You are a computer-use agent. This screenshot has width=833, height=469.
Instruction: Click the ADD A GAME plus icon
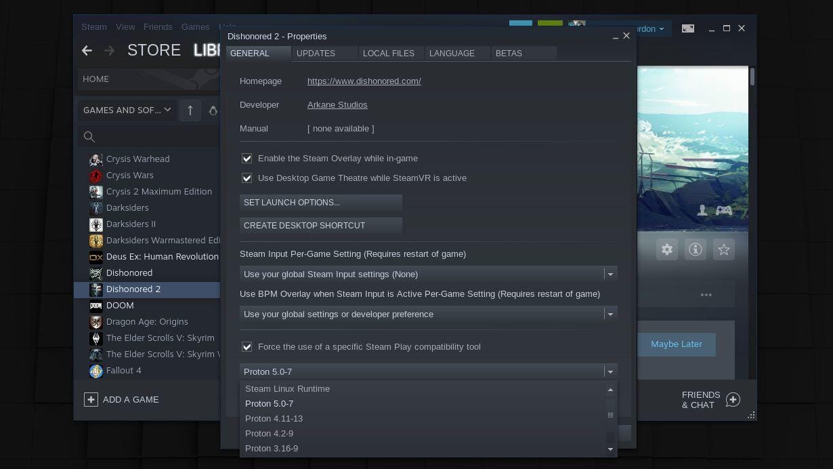coord(91,400)
